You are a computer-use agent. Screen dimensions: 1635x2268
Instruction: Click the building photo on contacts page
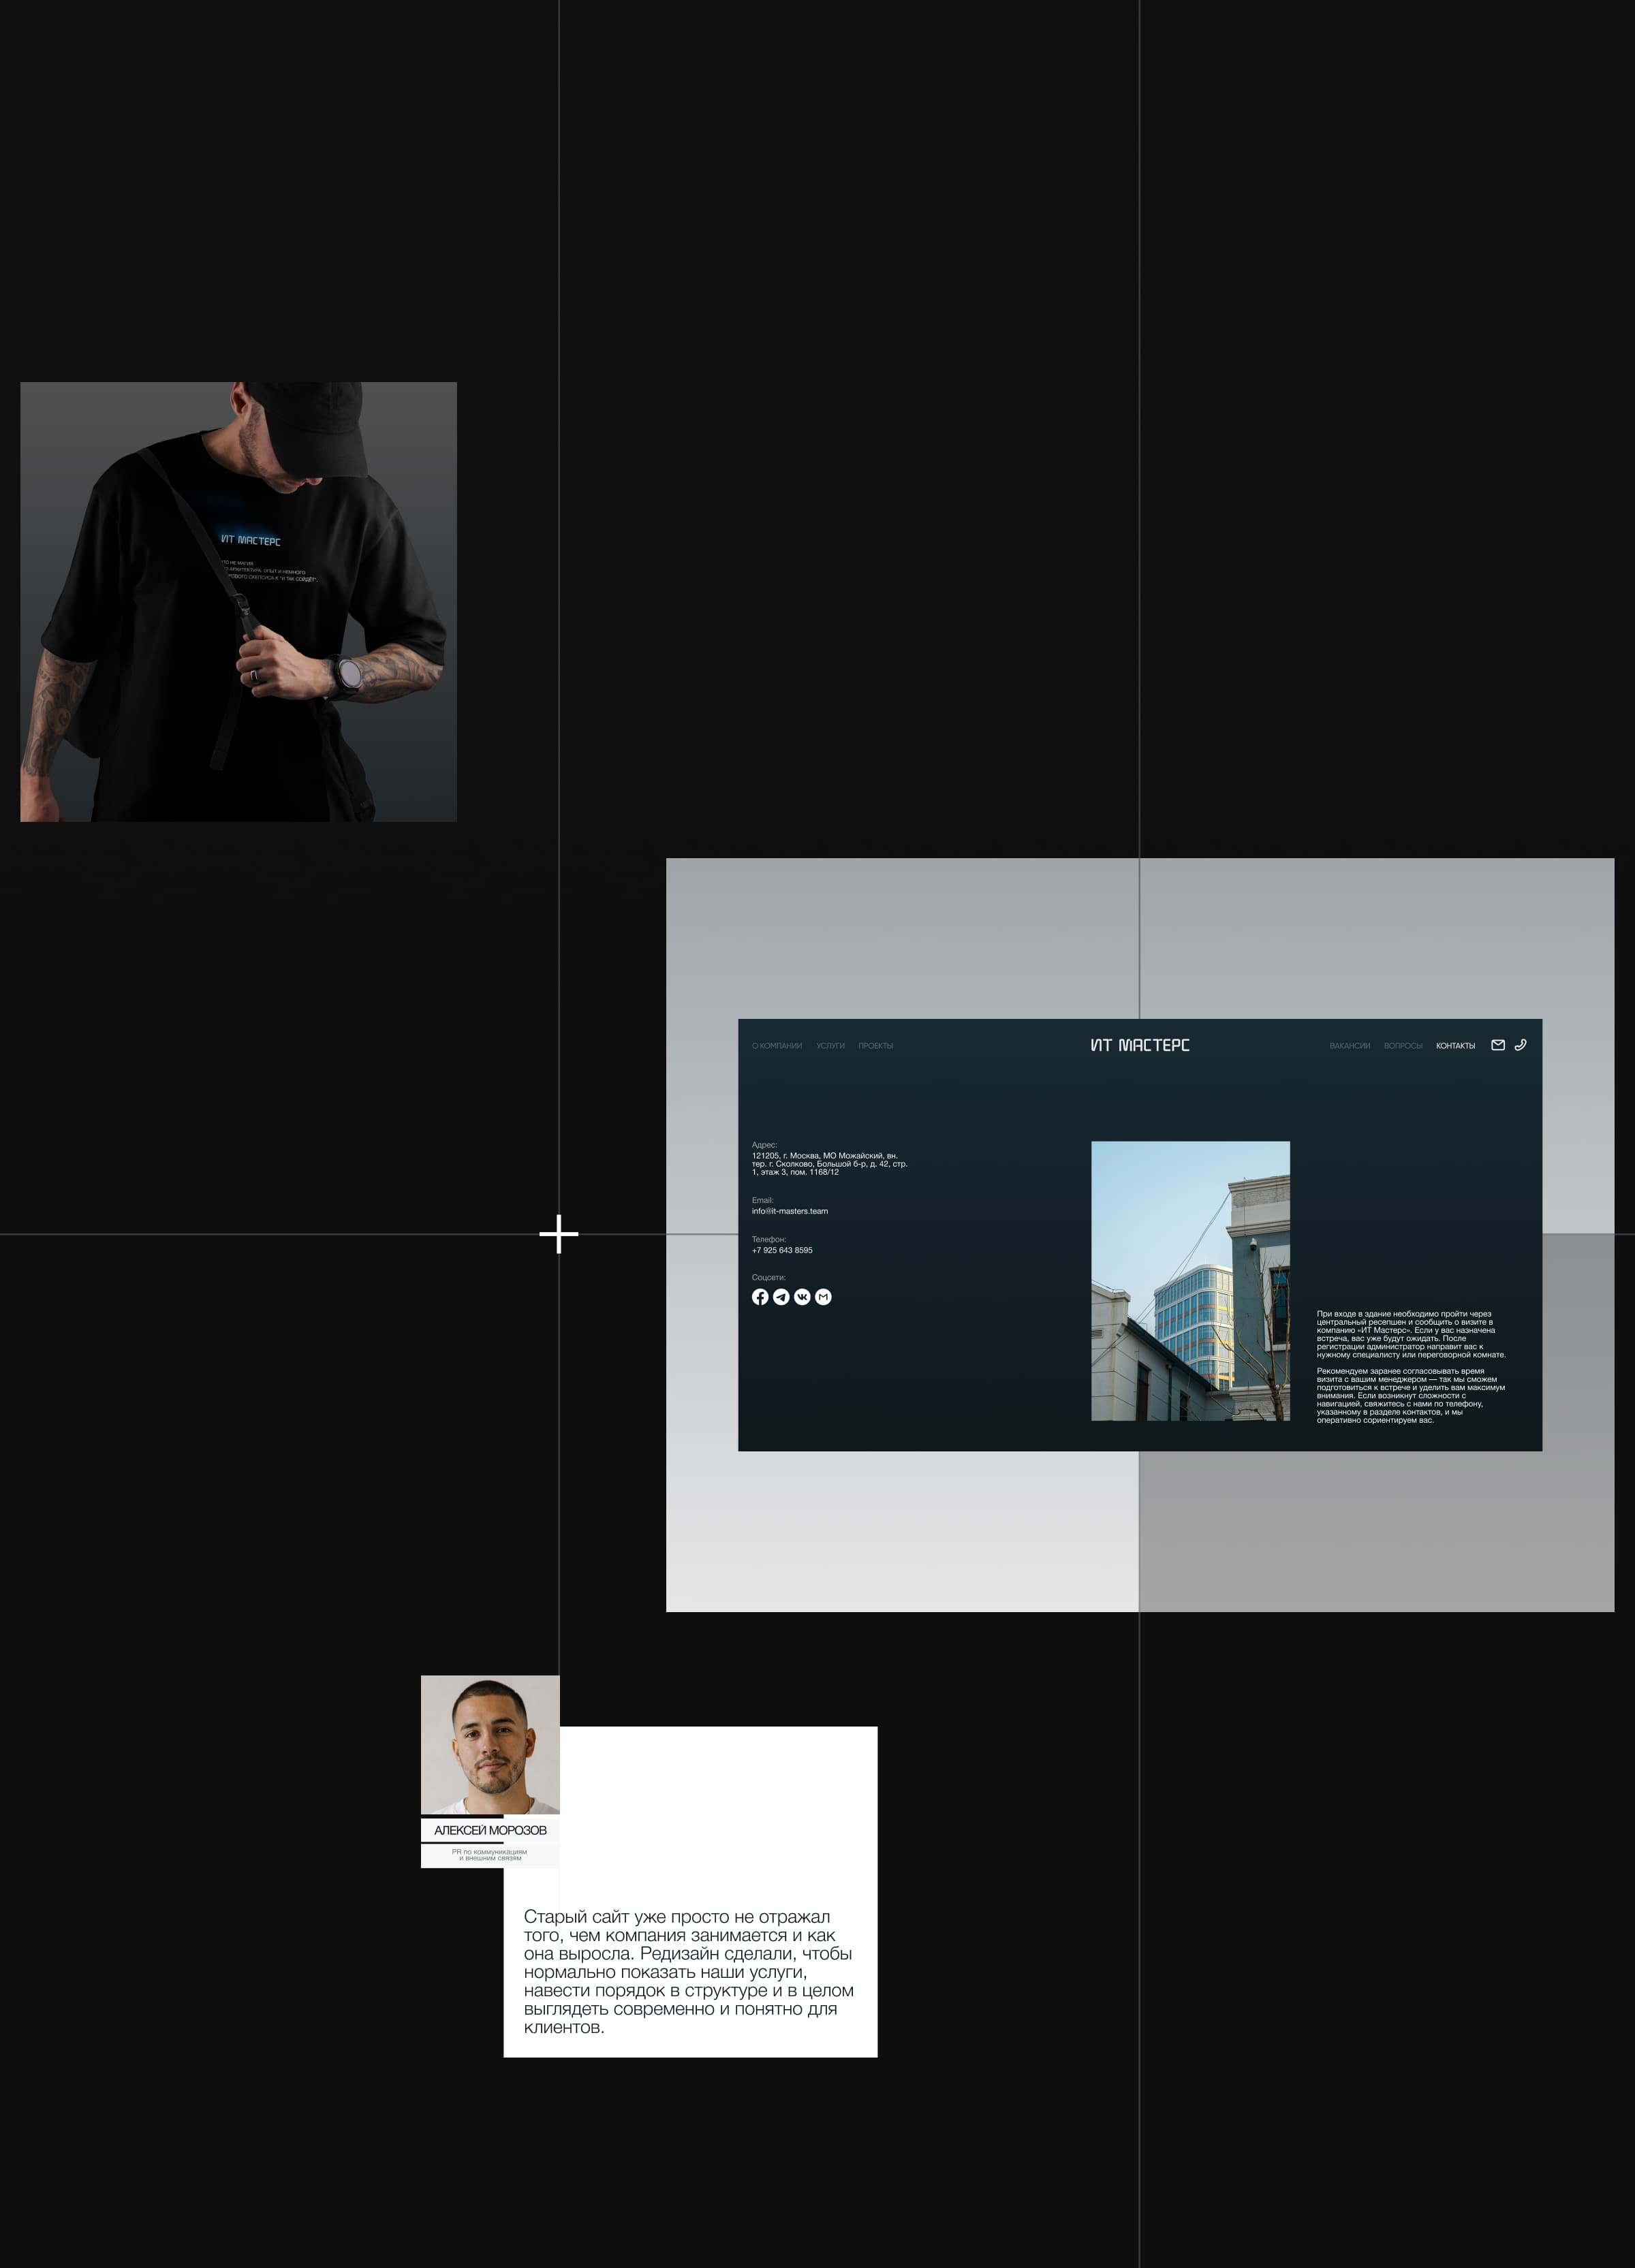[1190, 1280]
